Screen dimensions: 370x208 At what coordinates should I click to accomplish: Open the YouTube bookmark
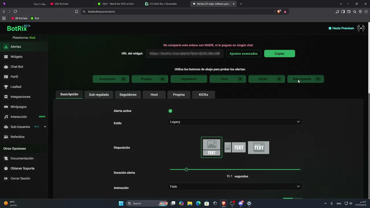coord(19,18)
